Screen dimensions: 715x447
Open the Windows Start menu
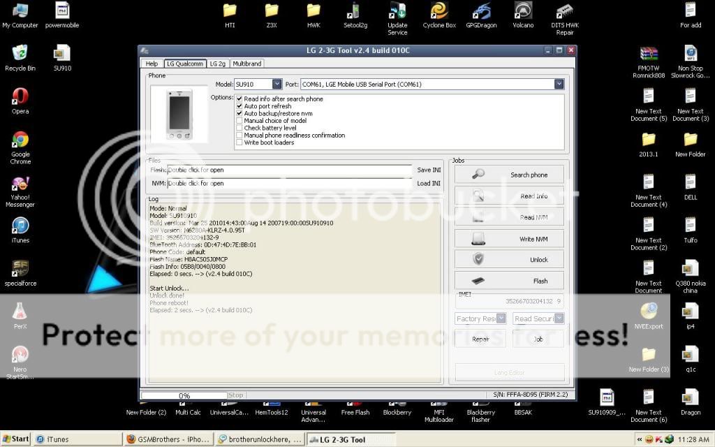pyautogui.click(x=16, y=439)
